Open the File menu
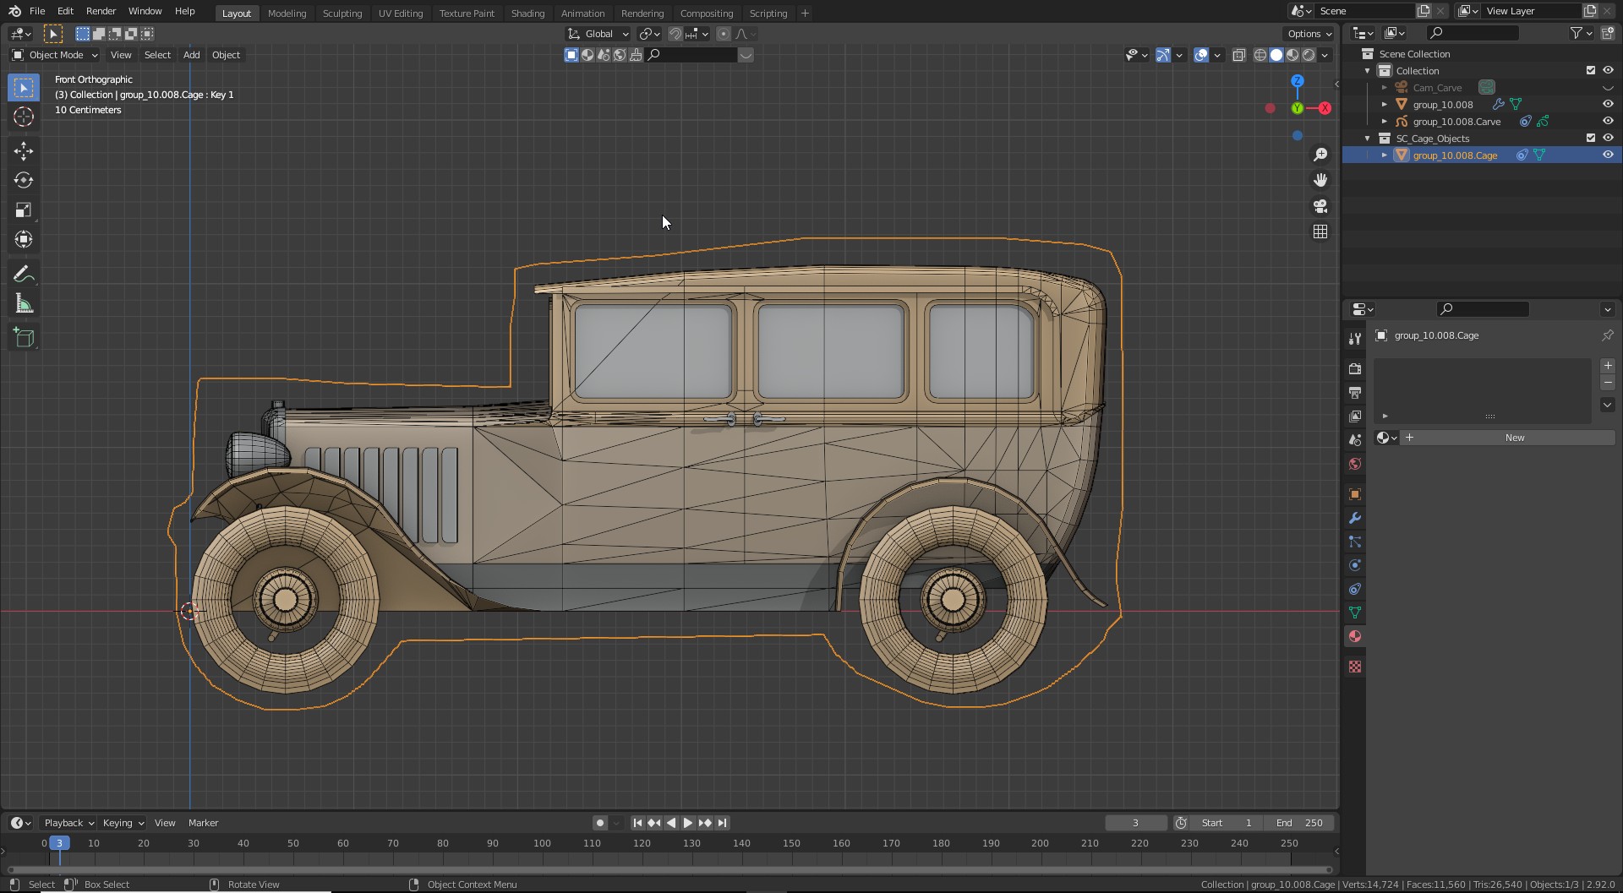Screen dimensions: 1623x893 (37, 11)
